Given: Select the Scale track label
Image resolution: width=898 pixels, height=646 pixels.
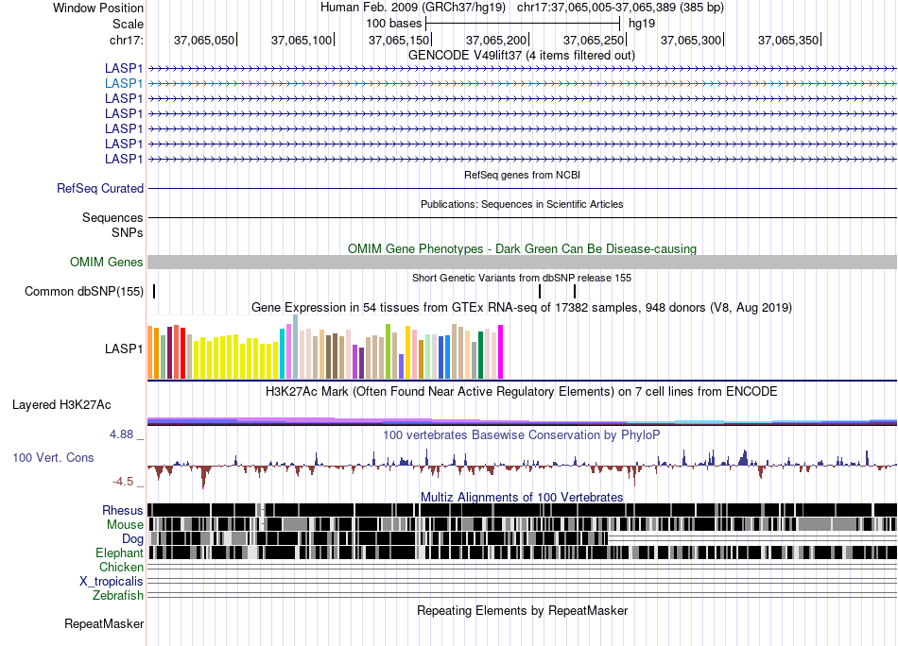Looking at the screenshot, I should tap(128, 24).
